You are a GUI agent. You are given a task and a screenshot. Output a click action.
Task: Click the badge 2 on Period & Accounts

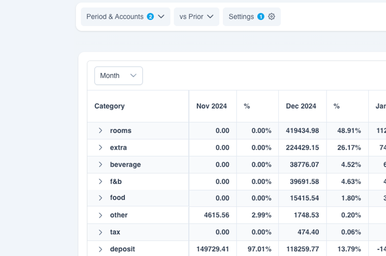(x=150, y=16)
